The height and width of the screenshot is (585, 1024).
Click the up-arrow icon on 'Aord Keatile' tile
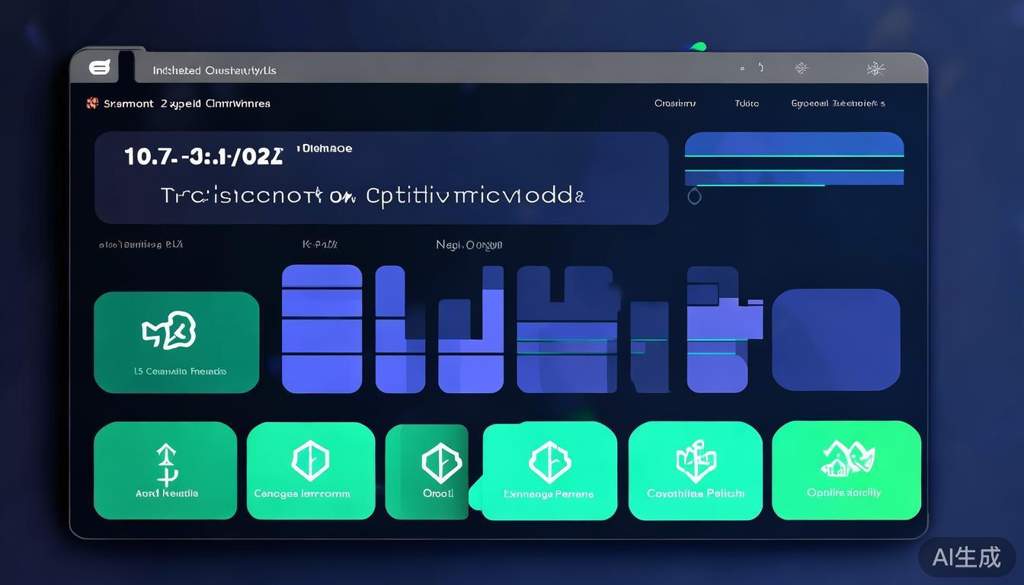tap(166, 465)
